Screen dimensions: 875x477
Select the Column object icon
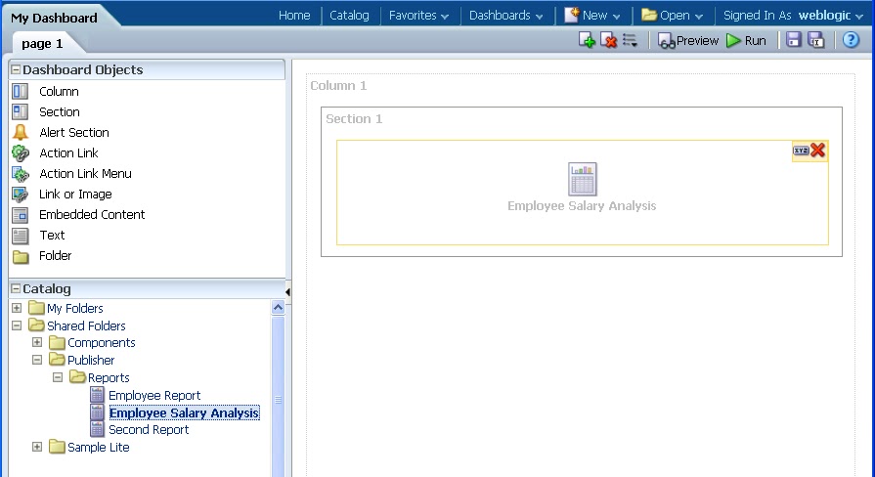[x=21, y=92]
